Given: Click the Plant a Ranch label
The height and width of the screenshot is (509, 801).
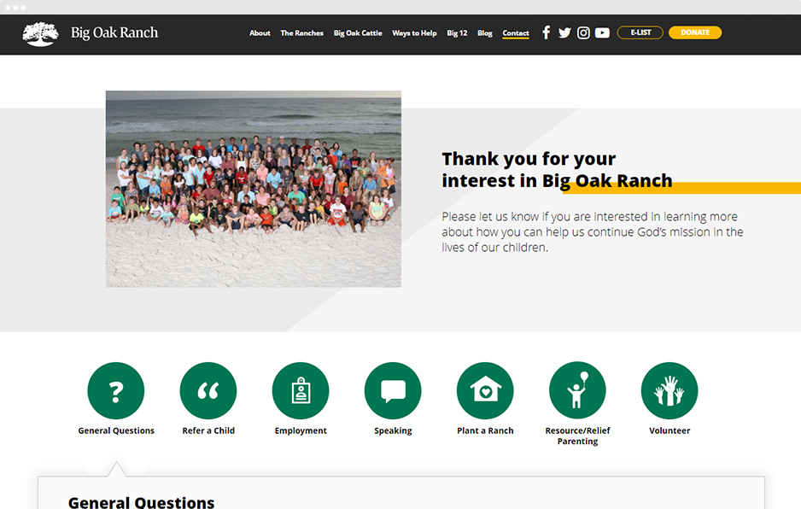Looking at the screenshot, I should (x=485, y=430).
